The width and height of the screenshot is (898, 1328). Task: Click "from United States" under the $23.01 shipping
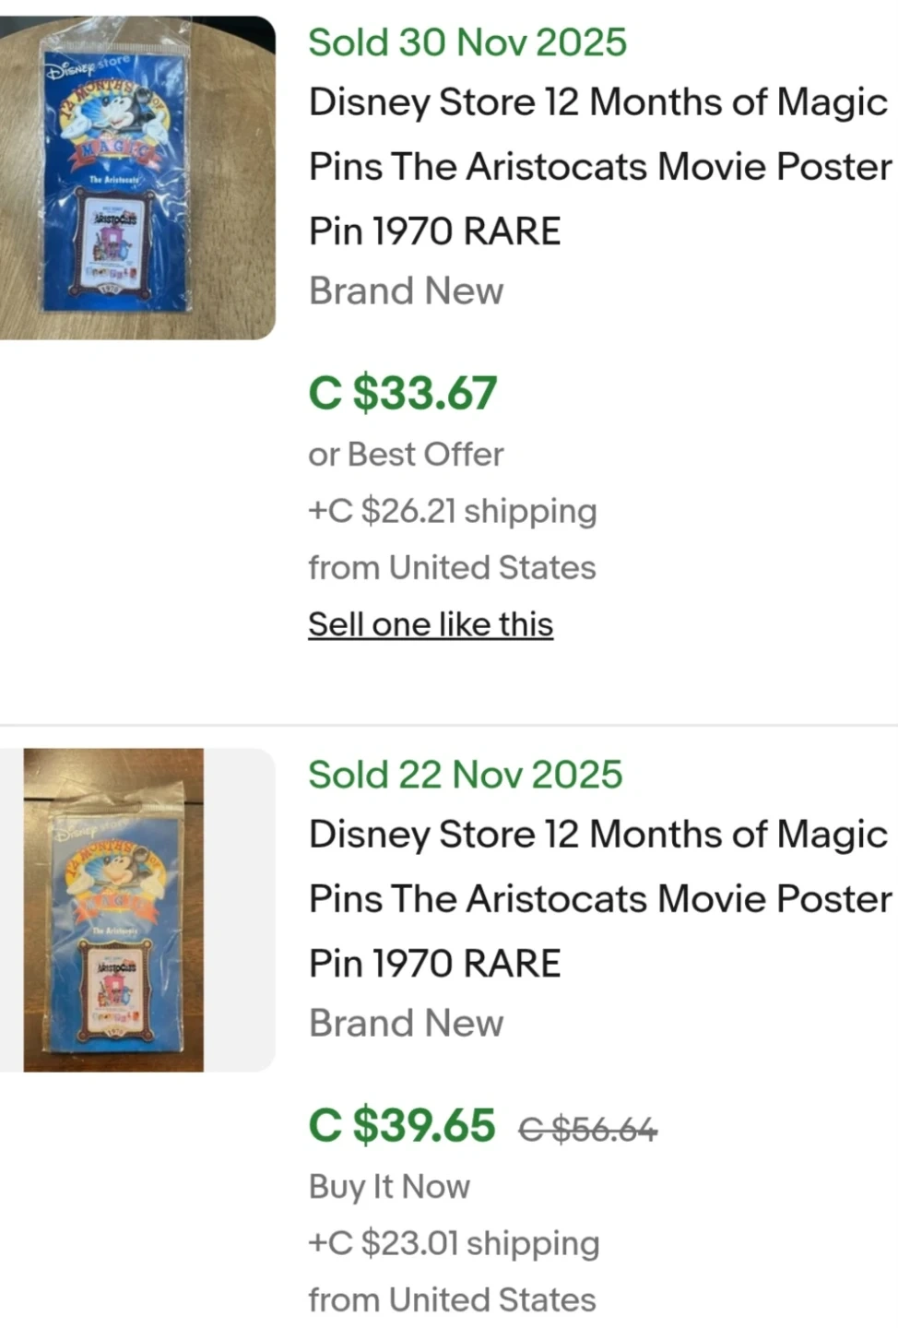coord(452,1299)
